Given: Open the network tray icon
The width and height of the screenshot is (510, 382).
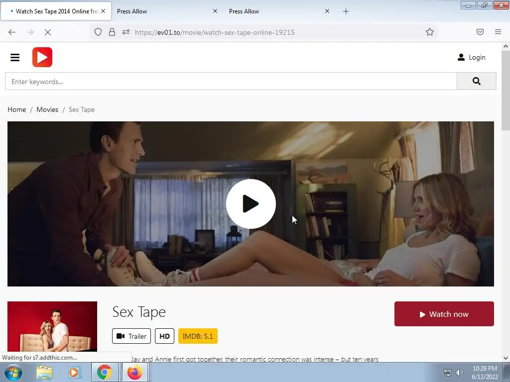Looking at the screenshot, I should click(448, 373).
